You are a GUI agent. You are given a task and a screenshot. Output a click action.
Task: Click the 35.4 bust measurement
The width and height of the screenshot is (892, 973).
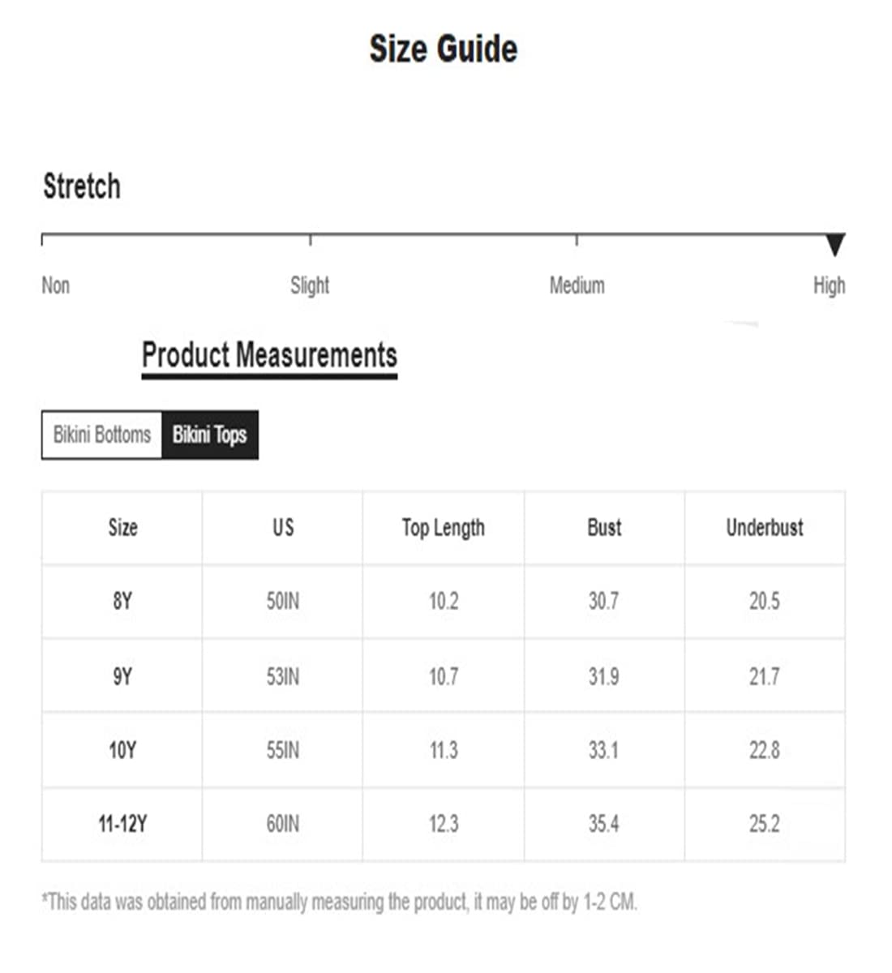[x=604, y=825]
